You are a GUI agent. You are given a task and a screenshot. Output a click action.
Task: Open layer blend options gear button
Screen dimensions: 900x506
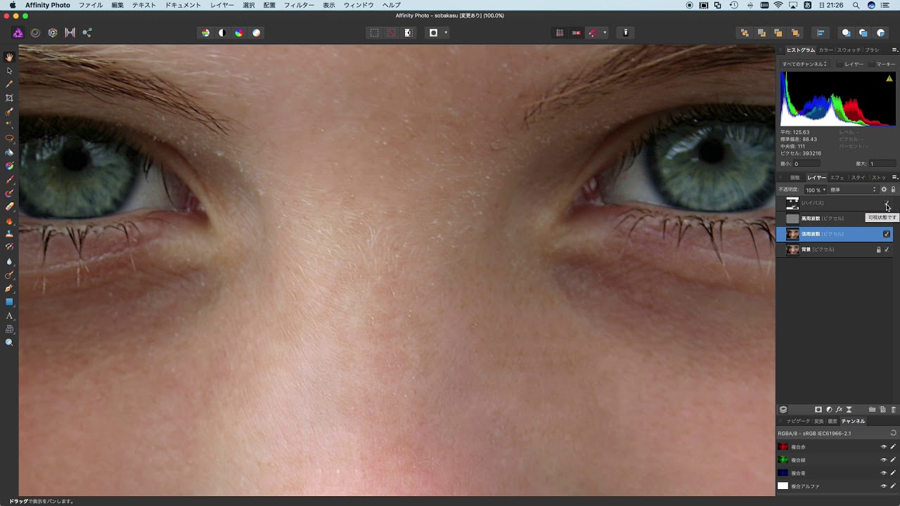[884, 190]
